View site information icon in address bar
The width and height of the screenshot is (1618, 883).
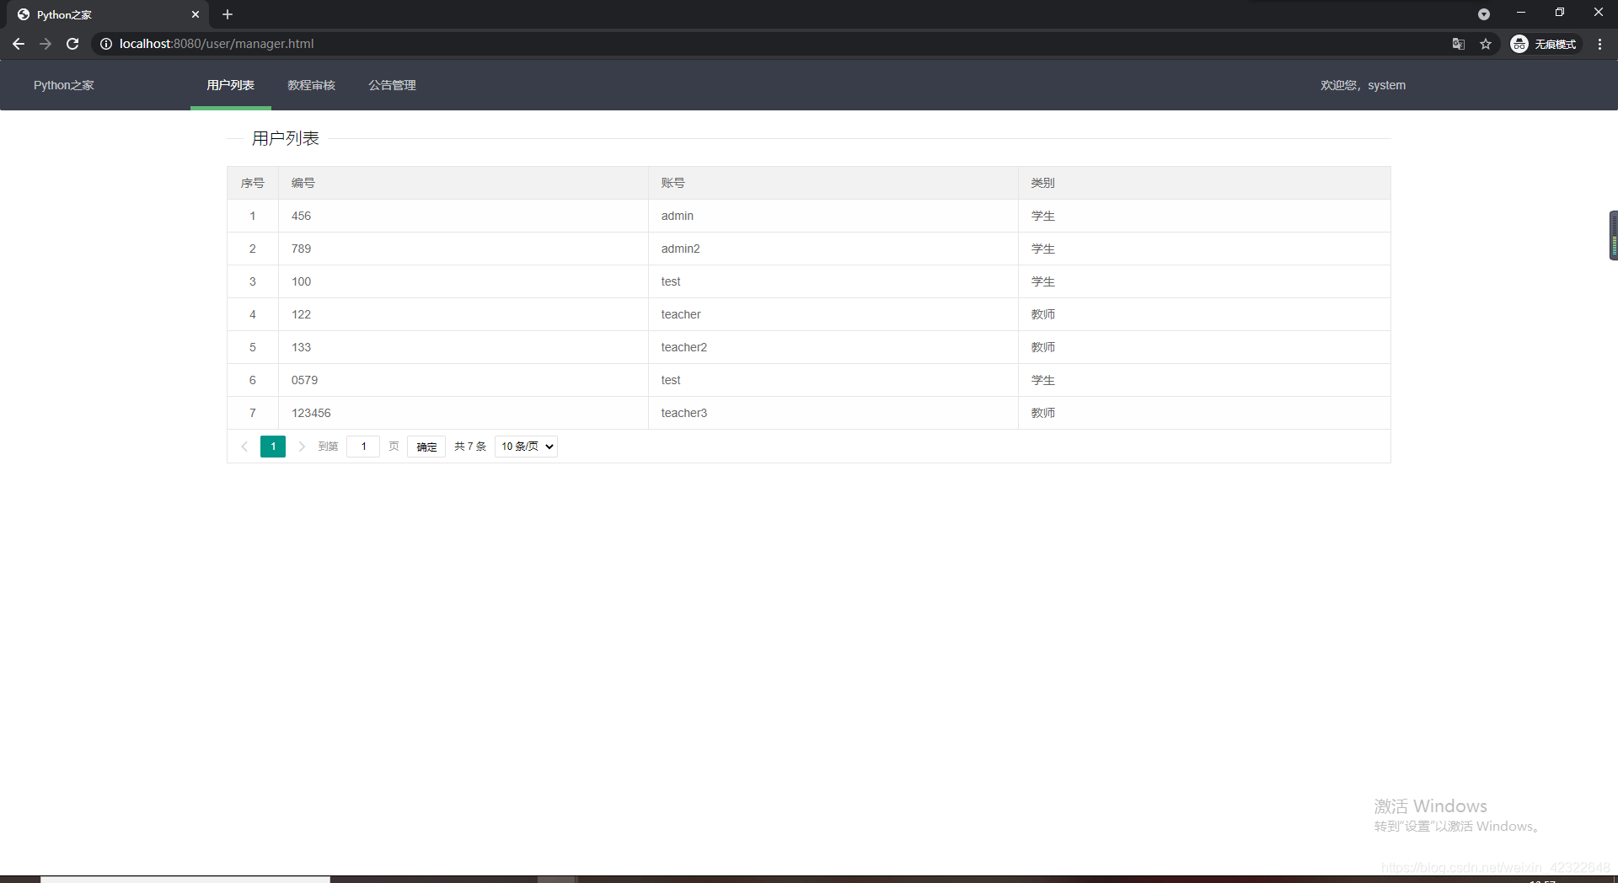pyautogui.click(x=106, y=44)
